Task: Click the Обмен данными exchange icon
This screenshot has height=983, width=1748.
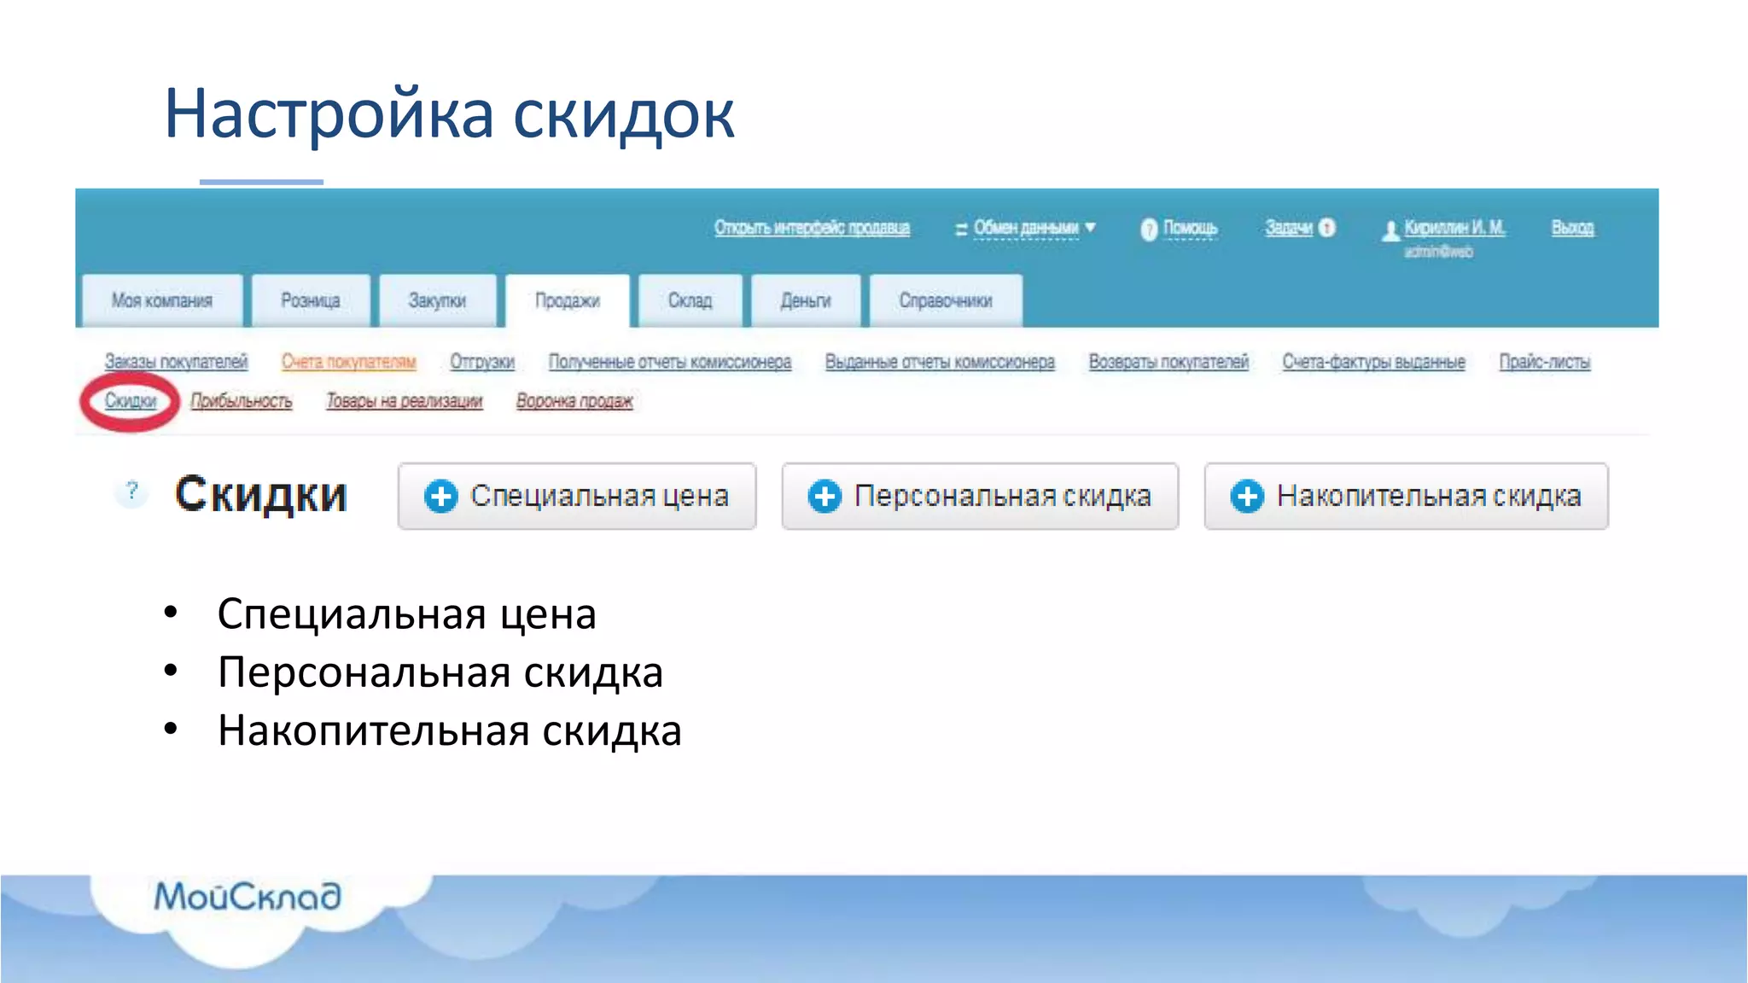Action: pyautogui.click(x=961, y=229)
